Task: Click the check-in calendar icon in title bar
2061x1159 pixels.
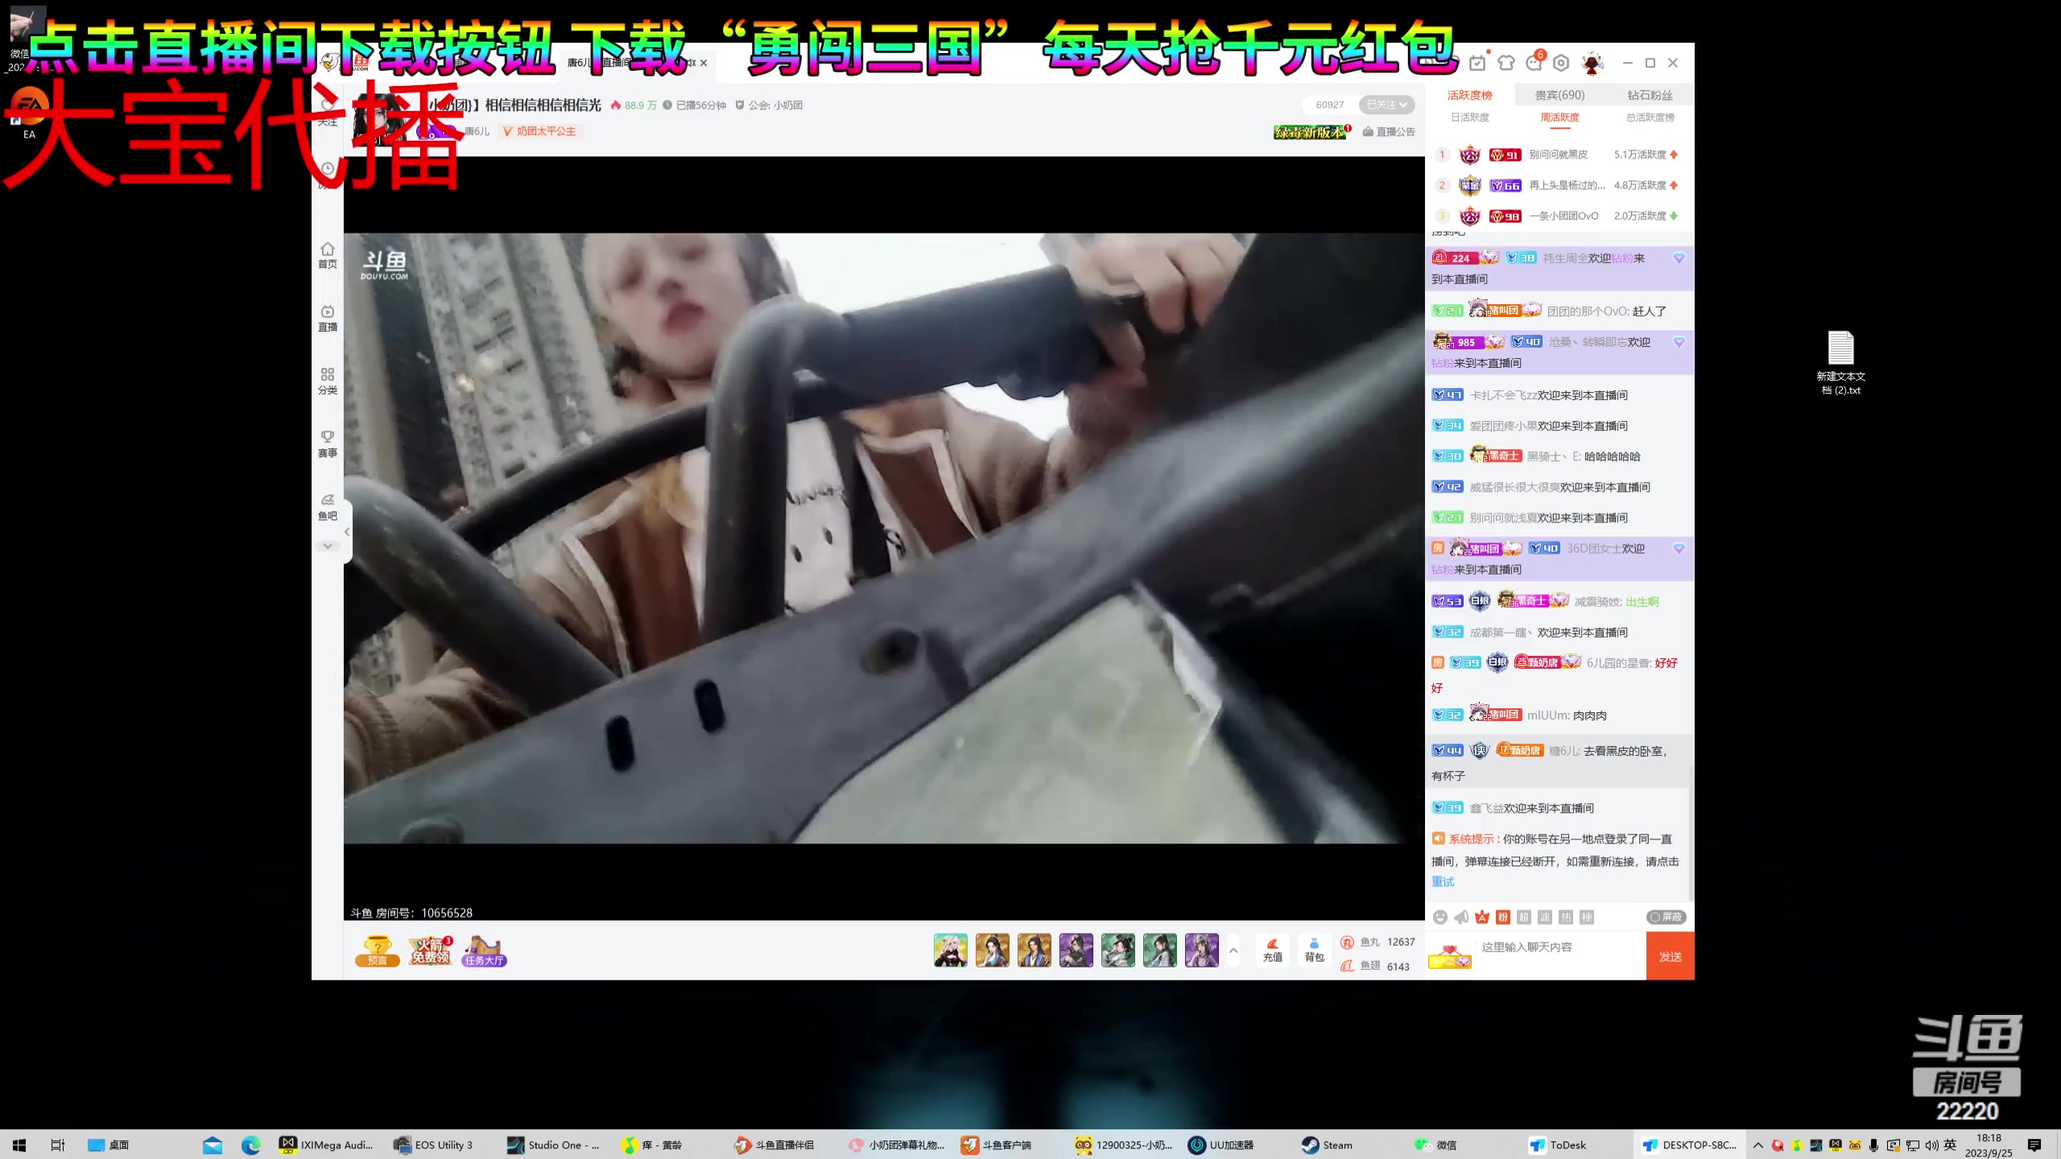Action: point(1477,63)
